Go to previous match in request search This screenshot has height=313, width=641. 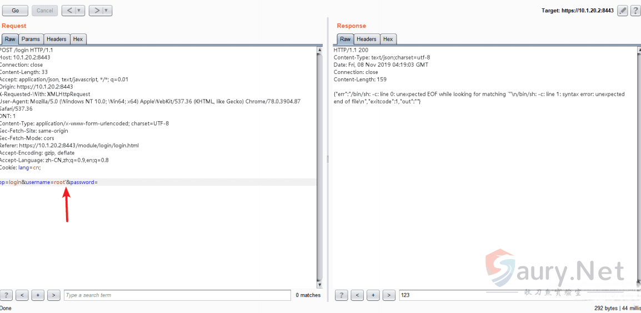(22, 295)
